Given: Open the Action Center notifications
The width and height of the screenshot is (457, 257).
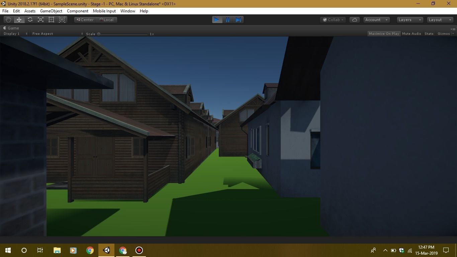Looking at the screenshot, I should [446, 250].
